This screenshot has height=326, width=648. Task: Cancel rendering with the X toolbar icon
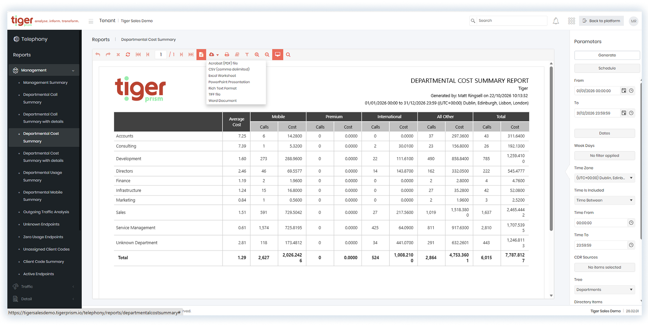click(x=118, y=55)
